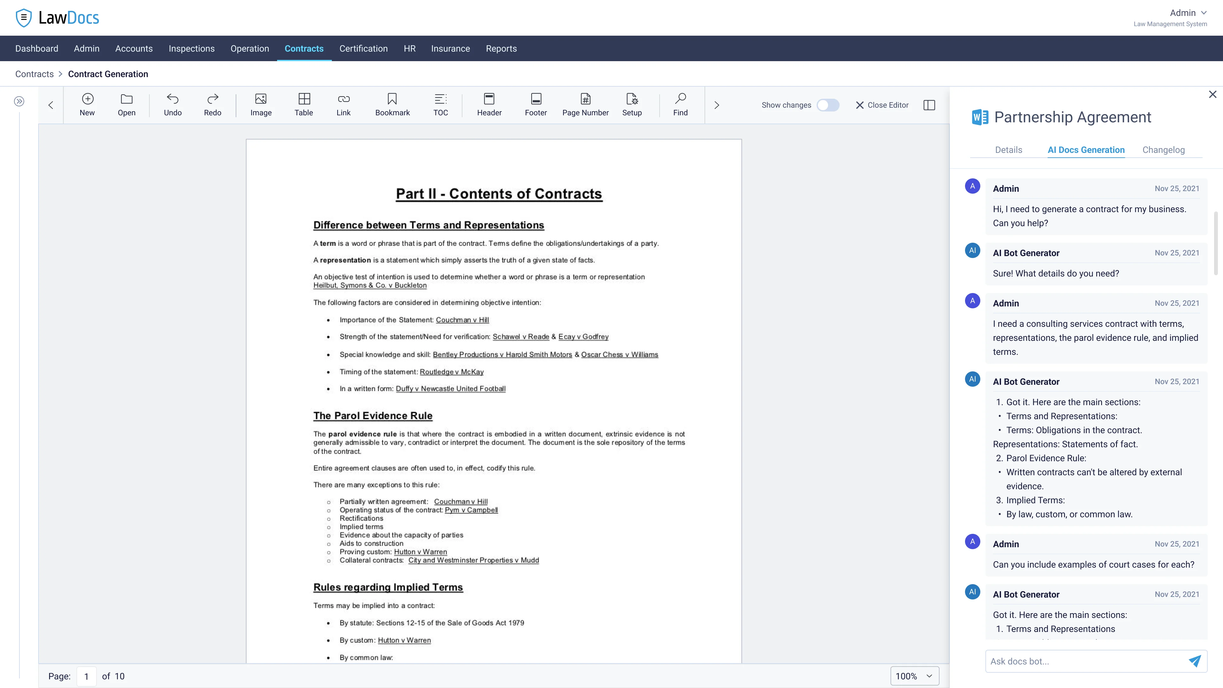The width and height of the screenshot is (1223, 688).
Task: Close the Partnership Agreement panel
Action: click(x=1212, y=95)
